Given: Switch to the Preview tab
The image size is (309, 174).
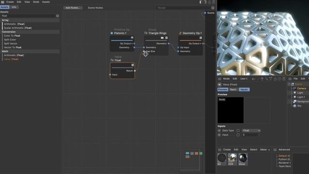Looking at the screenshot, I should point(223,89).
